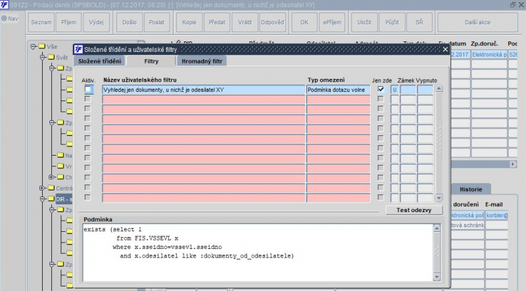Open the Hromadný filtr tab
This screenshot has height=291, width=526.
pos(204,61)
